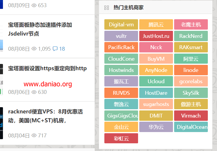The image size is (217, 151).
Task: Select the 华为云 tag
Action: click(156, 127)
